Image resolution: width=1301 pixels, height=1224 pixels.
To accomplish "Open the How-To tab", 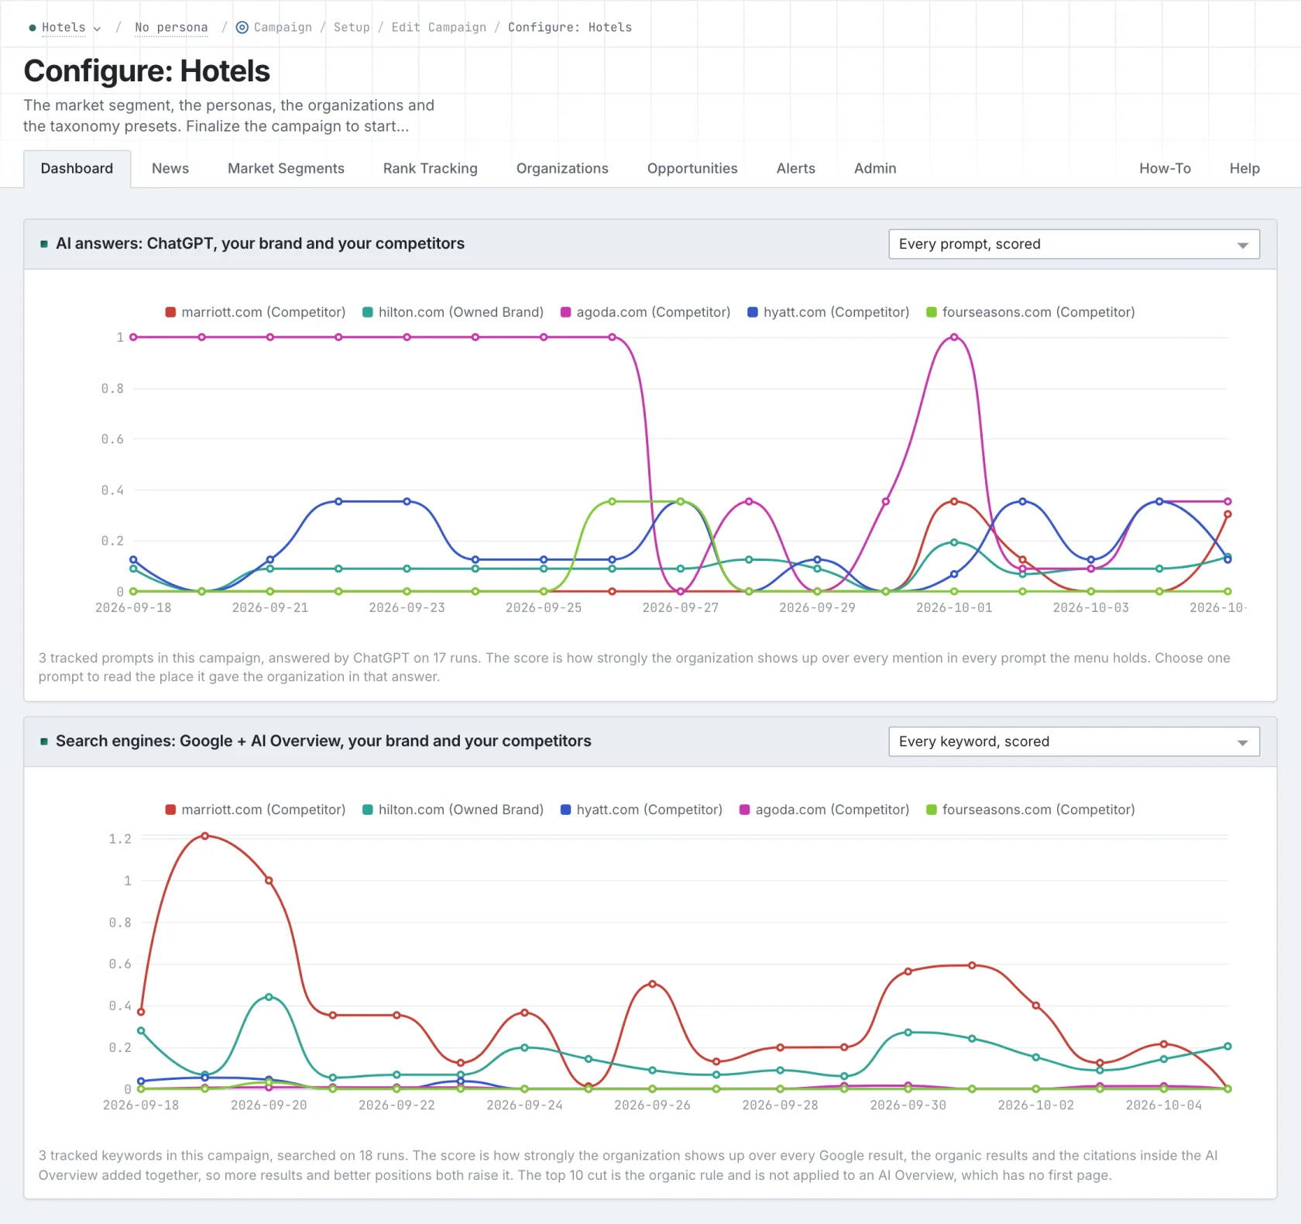I will pos(1165,168).
